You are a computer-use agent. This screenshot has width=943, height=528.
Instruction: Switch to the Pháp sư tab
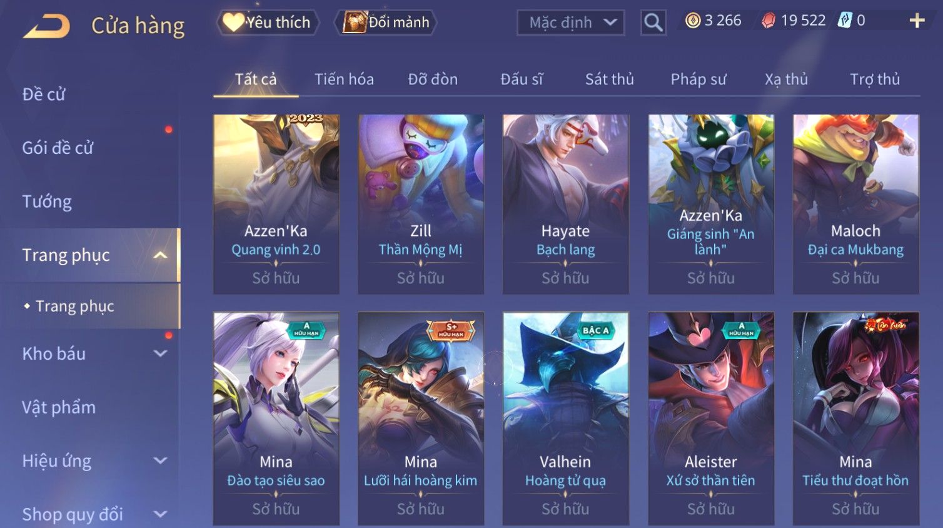coord(698,79)
